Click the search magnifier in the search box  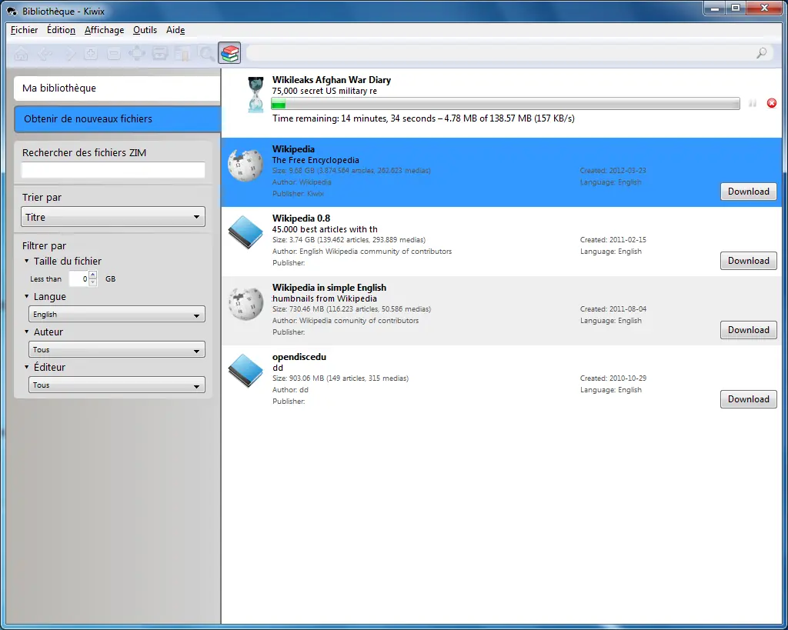tap(761, 53)
